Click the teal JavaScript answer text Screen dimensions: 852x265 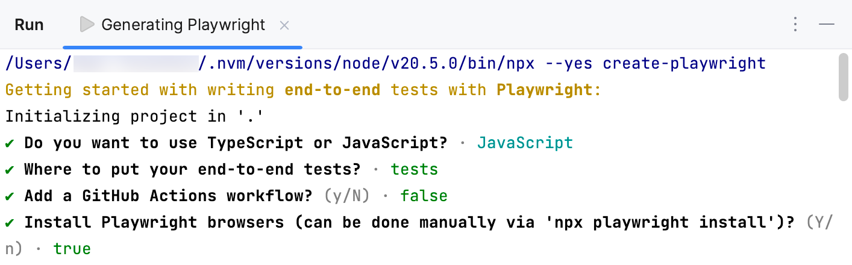click(x=524, y=143)
